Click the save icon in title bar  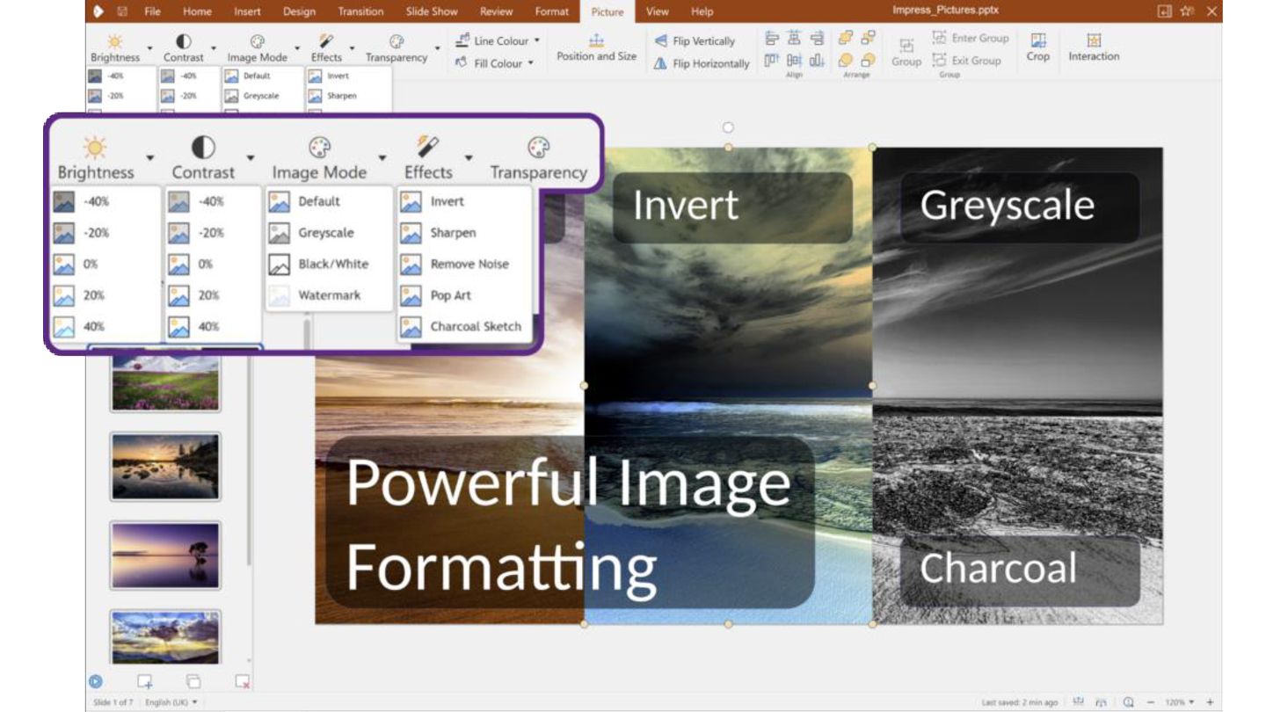click(x=122, y=11)
